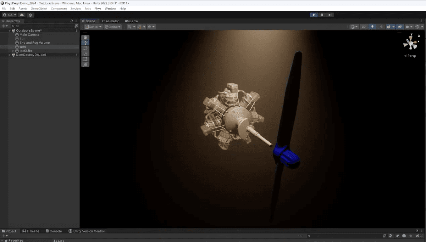Select the Move tool in Scene
Screen dimensions: 426x242
pyautogui.click(x=85, y=43)
